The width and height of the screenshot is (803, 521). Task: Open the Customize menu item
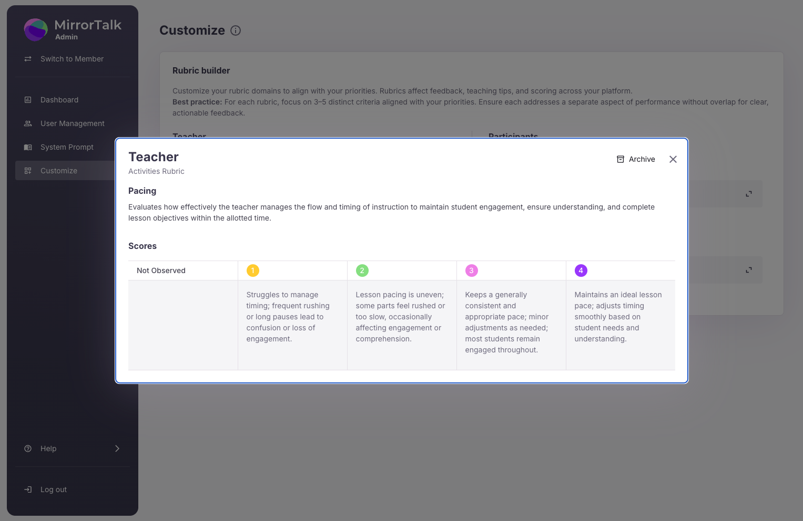point(59,171)
